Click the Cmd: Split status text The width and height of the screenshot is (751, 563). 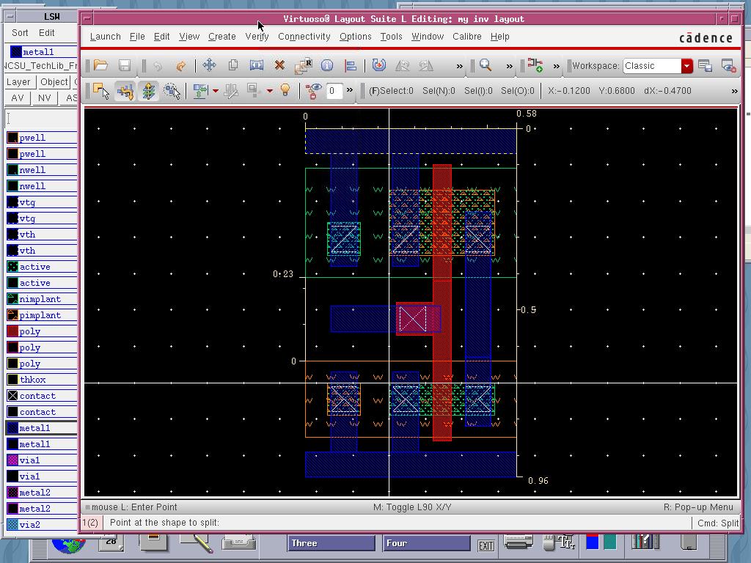717,523
